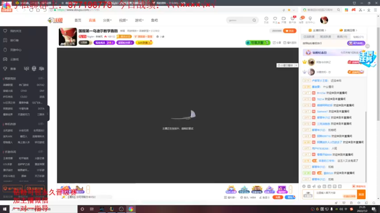
Task: Open the start-streaming camera icon in header
Action: 284,18
